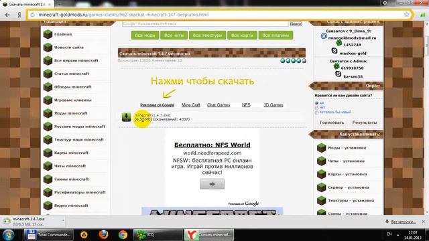Open Total Commander from the taskbar
This screenshot has height=241, width=429.
click(x=49, y=235)
